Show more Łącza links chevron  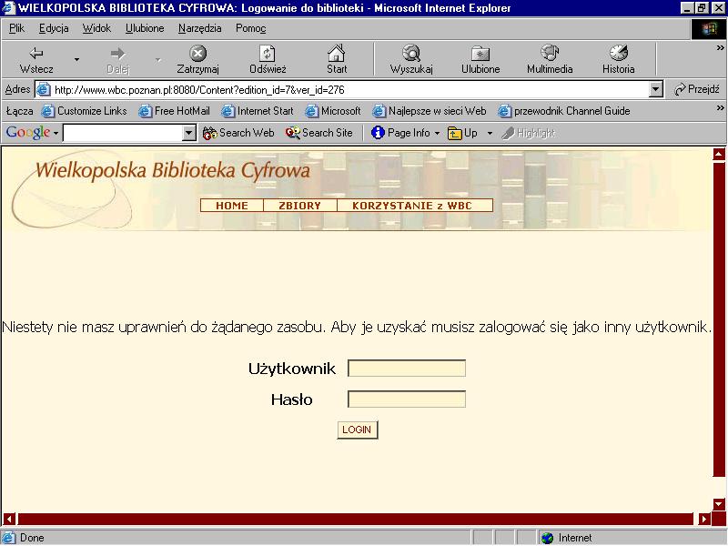coord(720,107)
